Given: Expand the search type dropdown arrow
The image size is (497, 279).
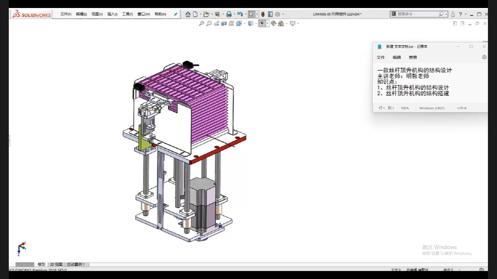Looking at the screenshot, I should click(x=446, y=14).
